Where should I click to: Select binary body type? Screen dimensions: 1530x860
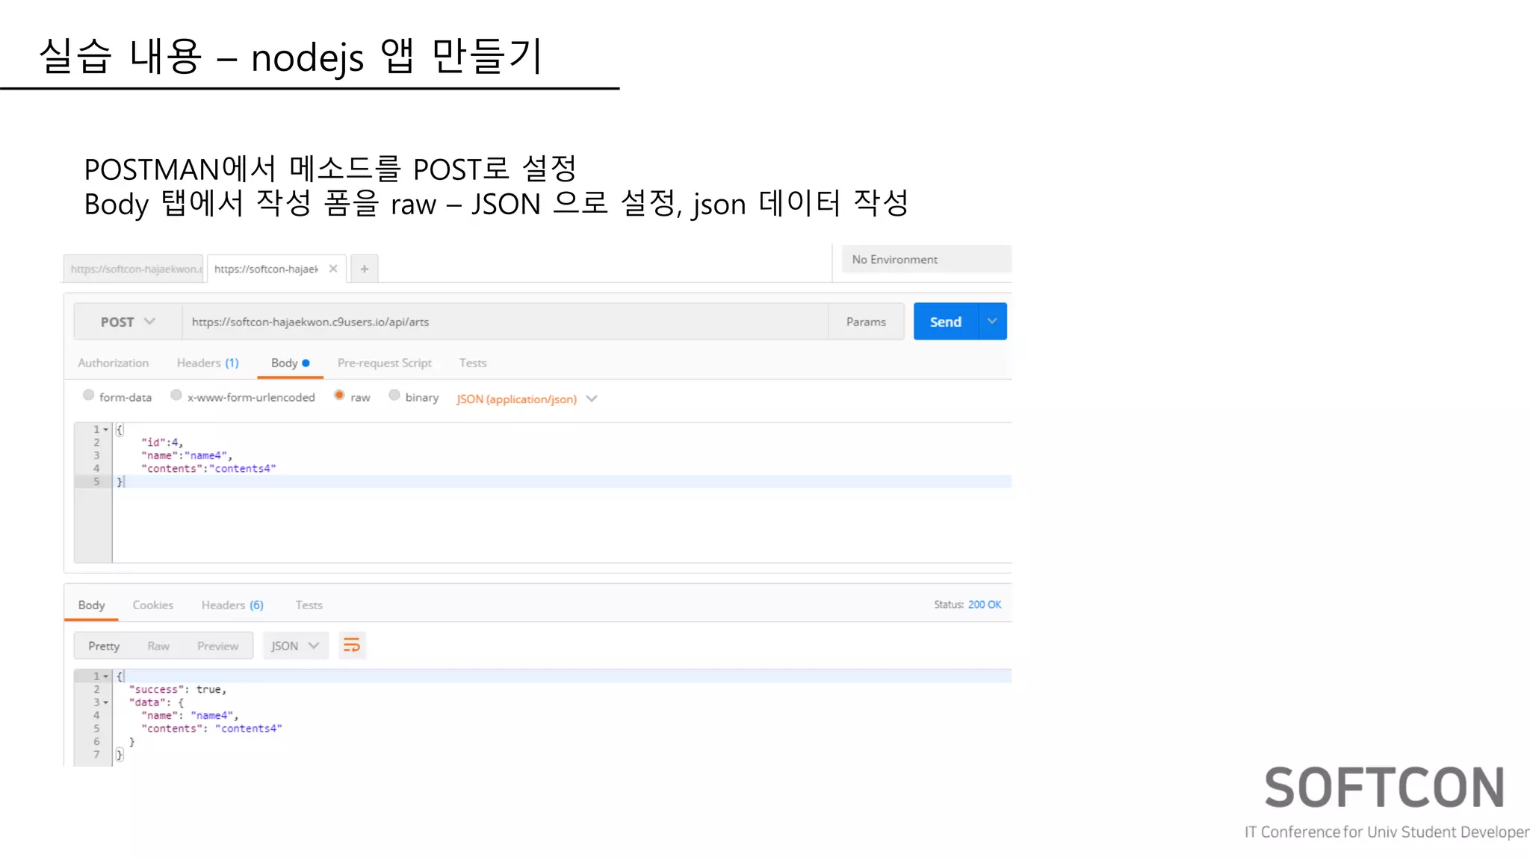tap(394, 396)
